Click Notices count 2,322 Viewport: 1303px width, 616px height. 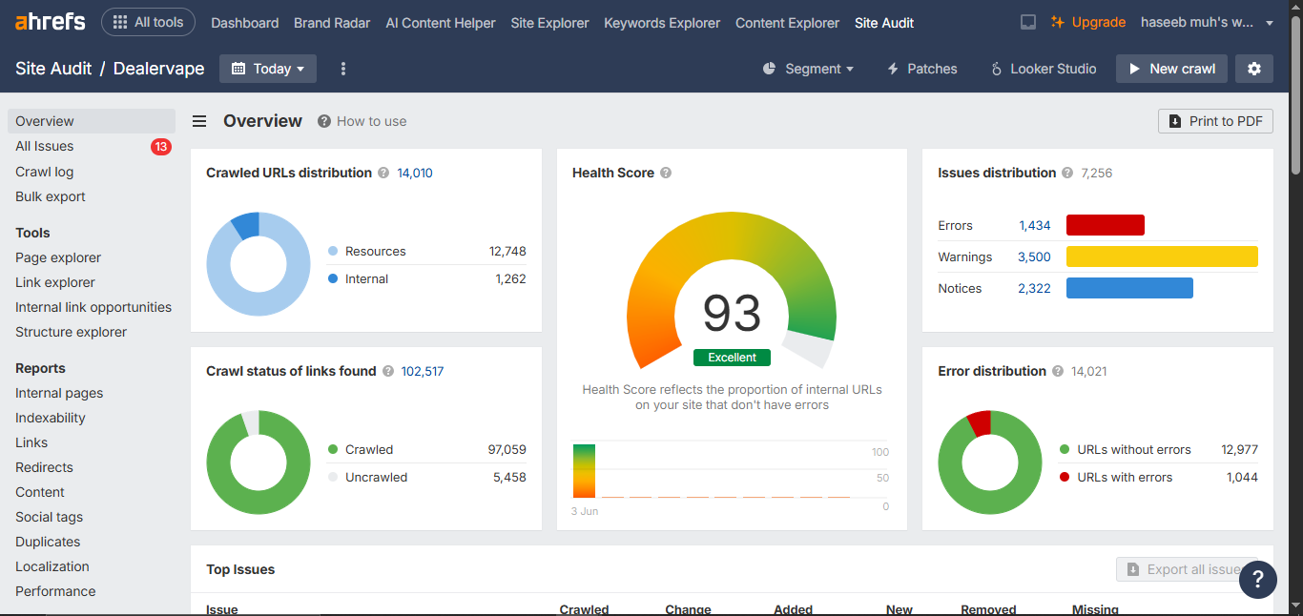click(x=1035, y=289)
